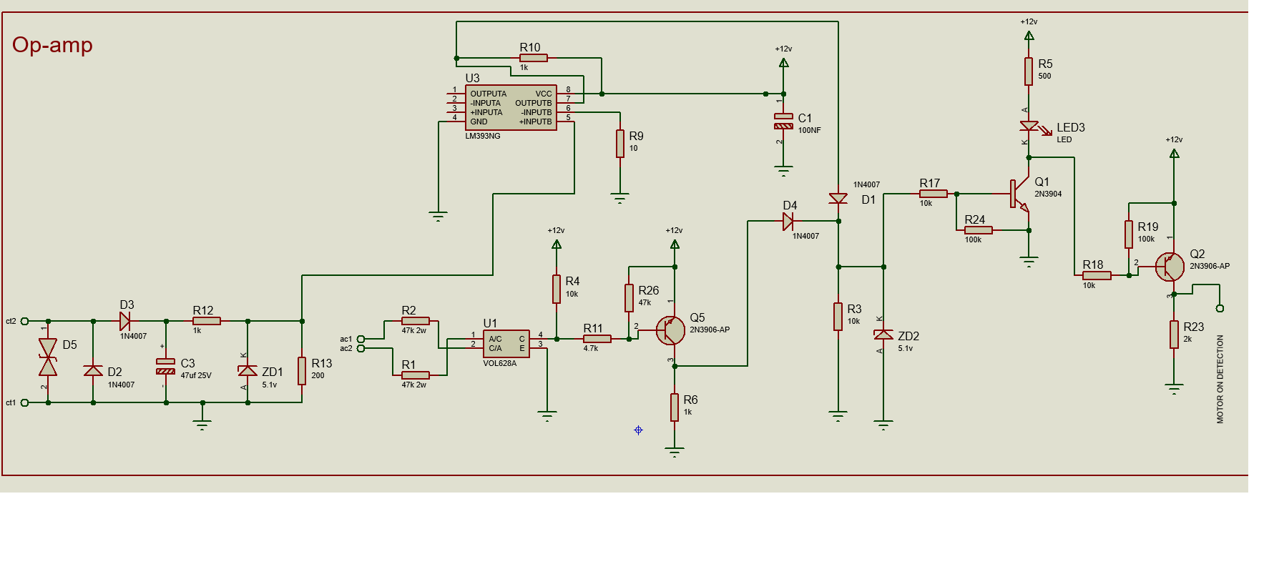Viewport: 1264px width, 584px height.
Task: Click the +12v power terminal above R4
Action: [557, 244]
